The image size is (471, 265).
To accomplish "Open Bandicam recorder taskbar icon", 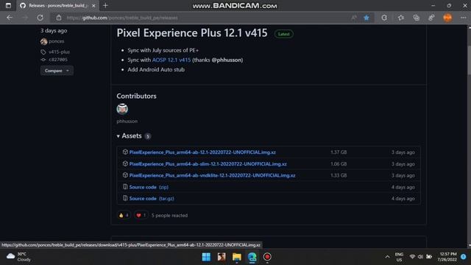I will click(x=267, y=257).
